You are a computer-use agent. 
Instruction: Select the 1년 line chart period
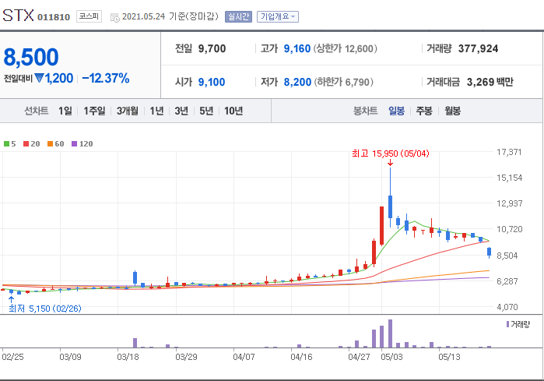[156, 111]
